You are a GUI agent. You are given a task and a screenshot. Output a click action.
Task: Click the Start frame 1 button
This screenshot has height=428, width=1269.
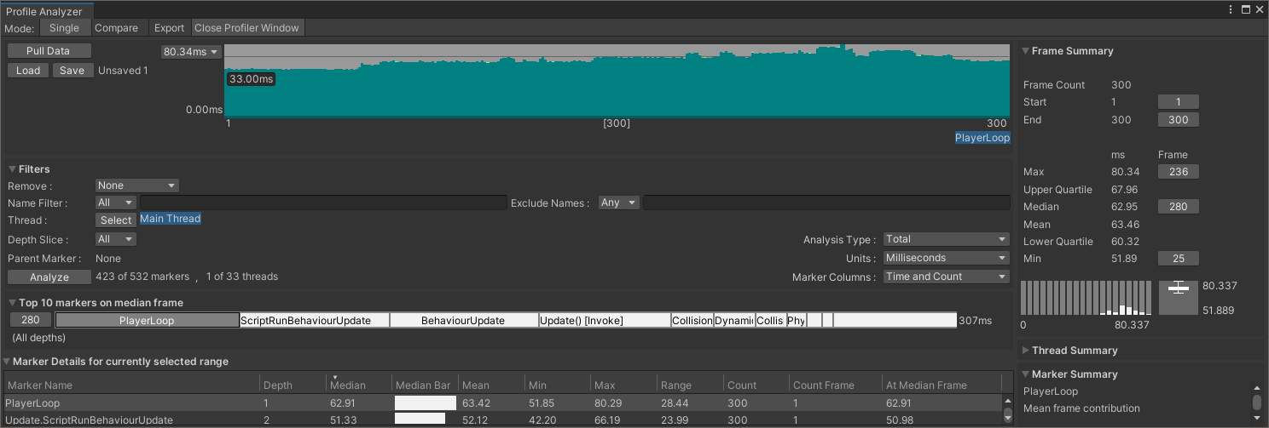click(1178, 102)
